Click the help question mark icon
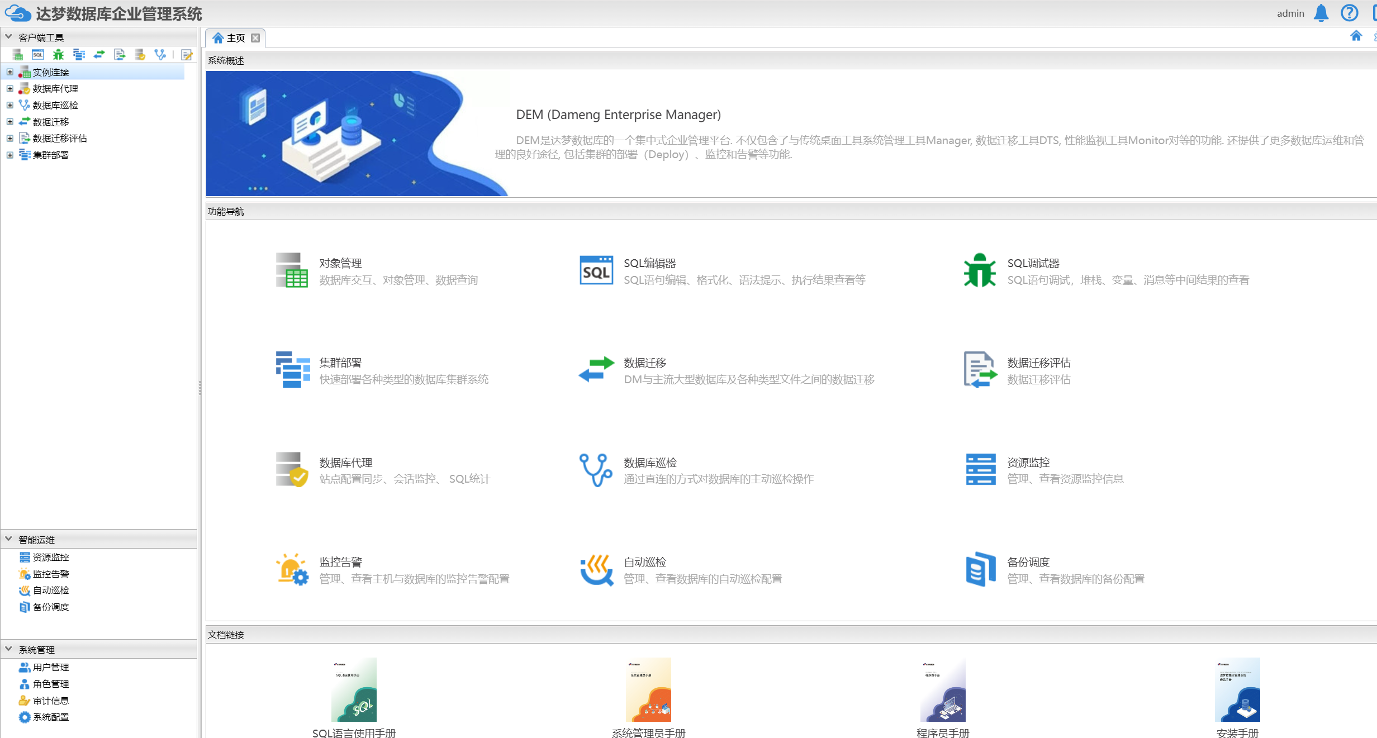 tap(1349, 13)
